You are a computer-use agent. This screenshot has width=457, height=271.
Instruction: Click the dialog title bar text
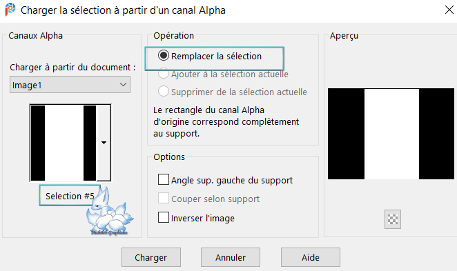tap(123, 10)
